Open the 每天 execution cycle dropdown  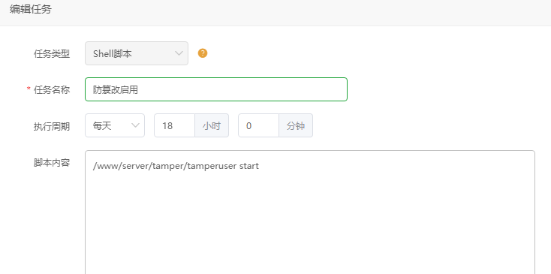(x=115, y=125)
